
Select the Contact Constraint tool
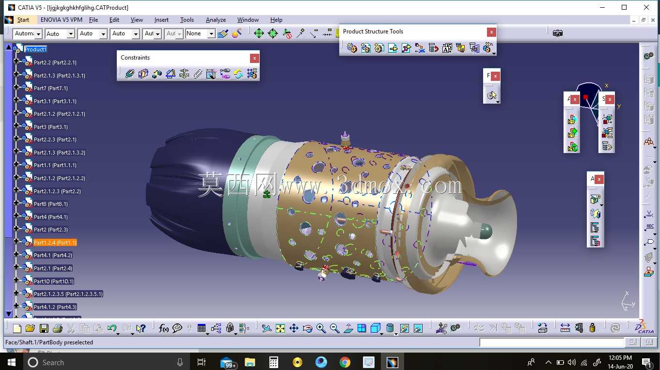click(x=143, y=74)
